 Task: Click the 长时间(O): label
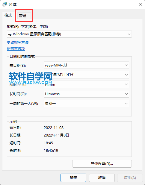tap(18, 94)
